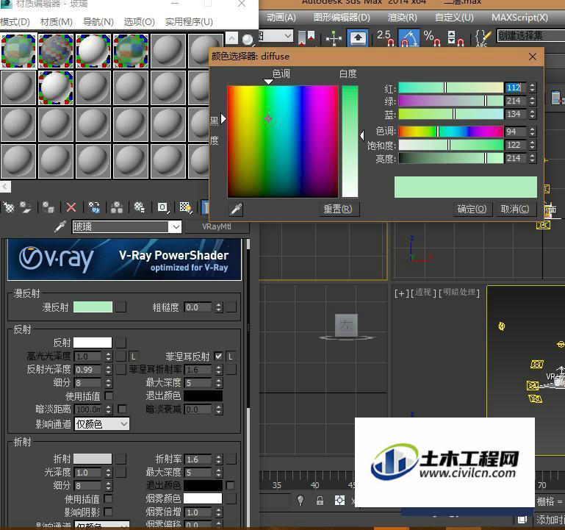Toggle the 2.5 Snaps icon

coord(386,37)
